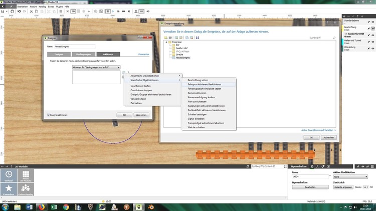Screen dimensions: 376x211
Task: Click OK in Ereignisverwaltung dialog
Action: pyautogui.click(x=311, y=137)
